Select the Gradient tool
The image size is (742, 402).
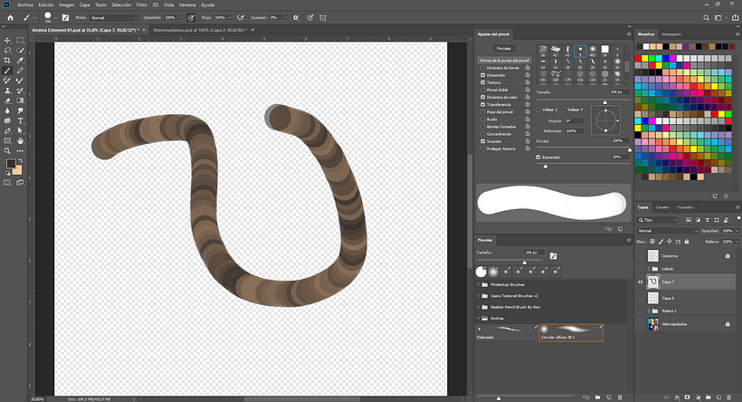tap(20, 100)
